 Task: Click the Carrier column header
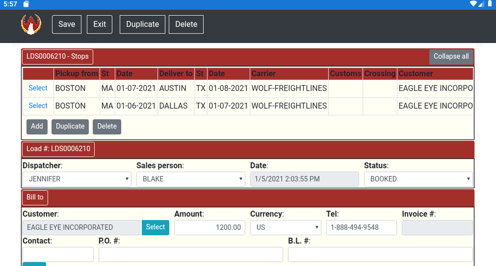(289, 74)
